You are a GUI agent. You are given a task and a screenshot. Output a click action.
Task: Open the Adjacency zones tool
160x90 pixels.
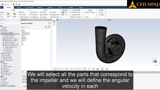(x=35, y=17)
